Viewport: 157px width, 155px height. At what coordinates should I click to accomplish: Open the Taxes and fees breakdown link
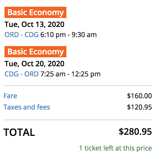[27, 107]
